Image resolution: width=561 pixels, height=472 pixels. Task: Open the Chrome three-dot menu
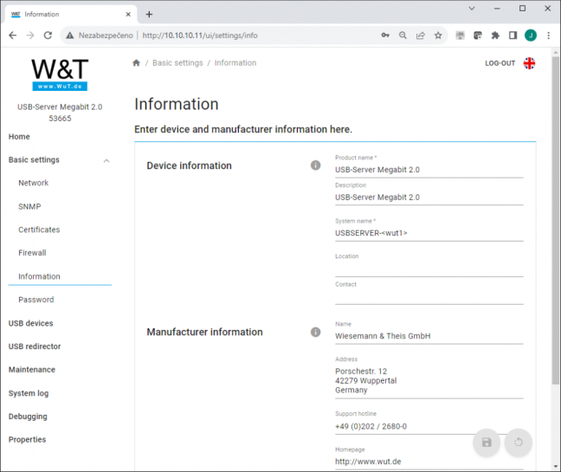pos(548,36)
